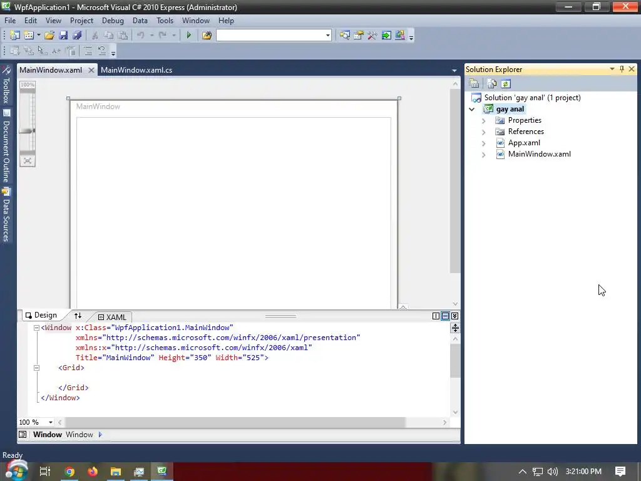Click Show All Files in Solution Explorer

(492, 84)
